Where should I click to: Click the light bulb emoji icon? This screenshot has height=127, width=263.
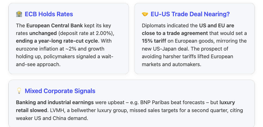tap(19, 91)
